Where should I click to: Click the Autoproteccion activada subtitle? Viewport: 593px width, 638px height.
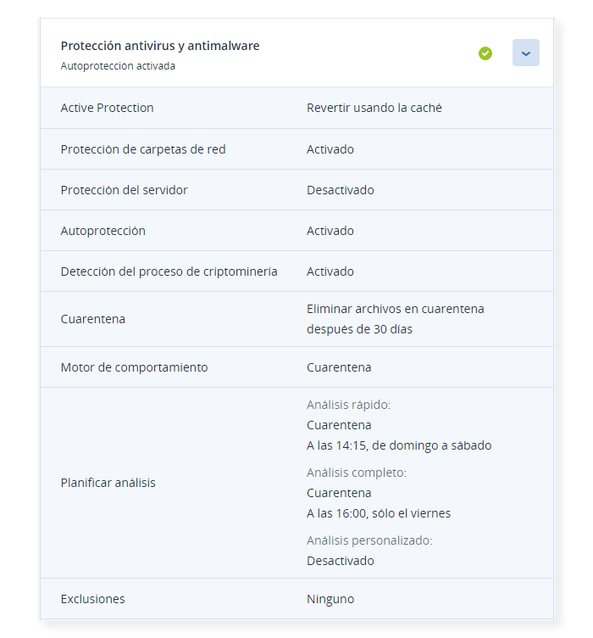(118, 66)
